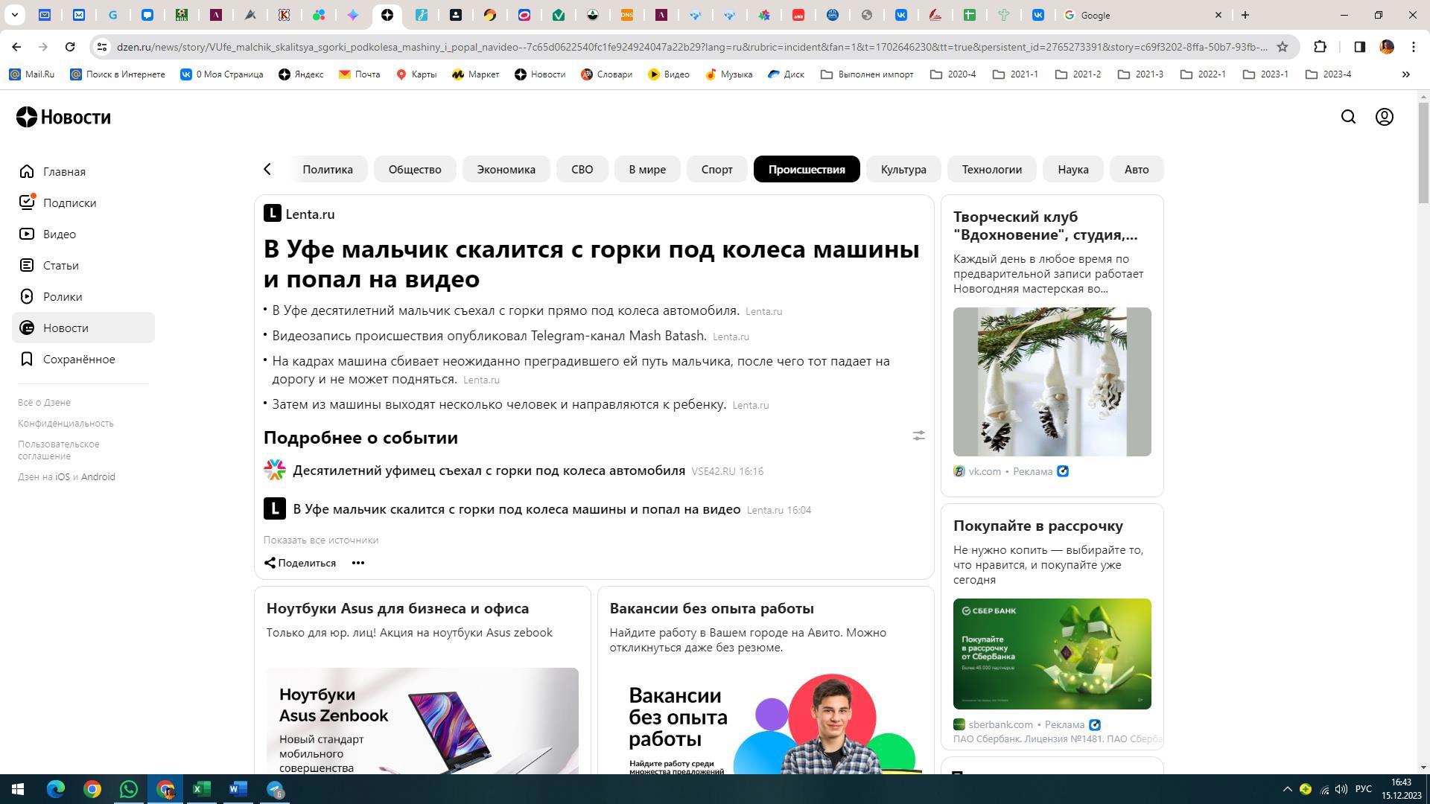Click Показать все источники link

[320, 540]
